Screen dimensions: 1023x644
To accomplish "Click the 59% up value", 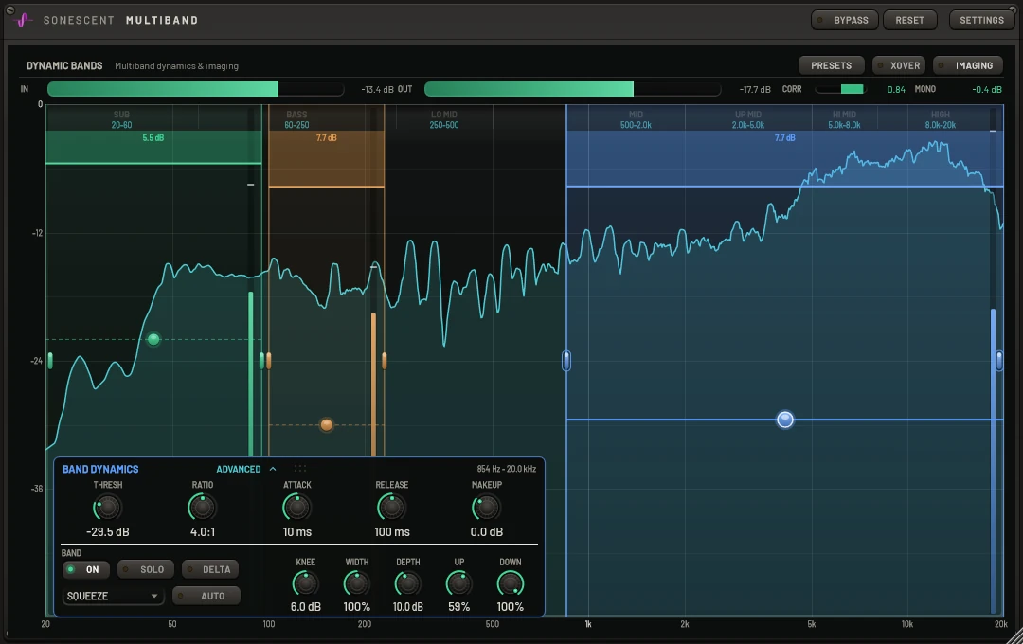I will (x=458, y=607).
